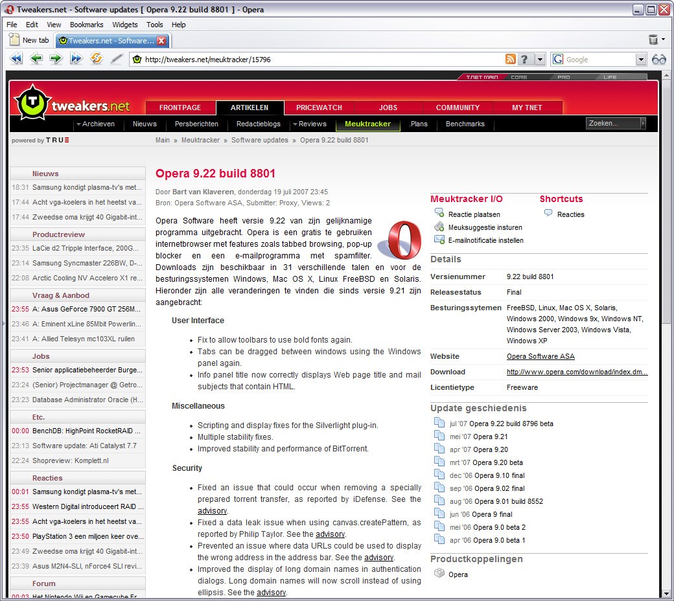Screen dimensions: 674x601
Task: Click the Tweakers.net logo
Action: (x=72, y=103)
